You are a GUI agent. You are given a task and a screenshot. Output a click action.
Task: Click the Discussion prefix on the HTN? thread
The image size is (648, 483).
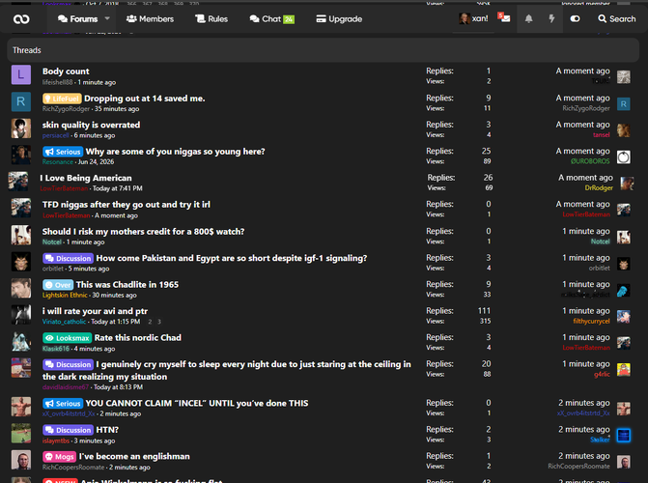(68, 430)
